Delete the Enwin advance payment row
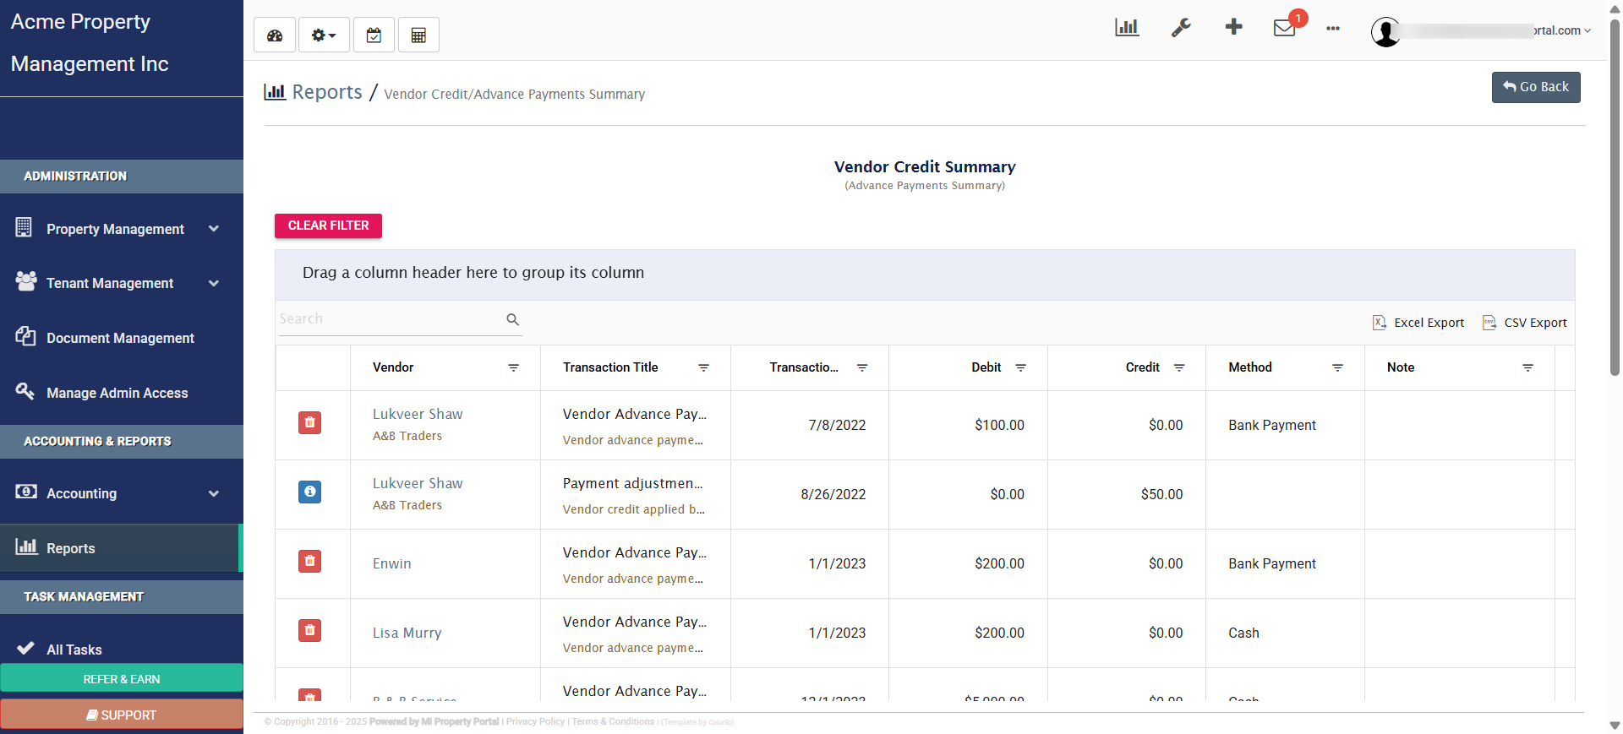The image size is (1623, 734). (309, 561)
